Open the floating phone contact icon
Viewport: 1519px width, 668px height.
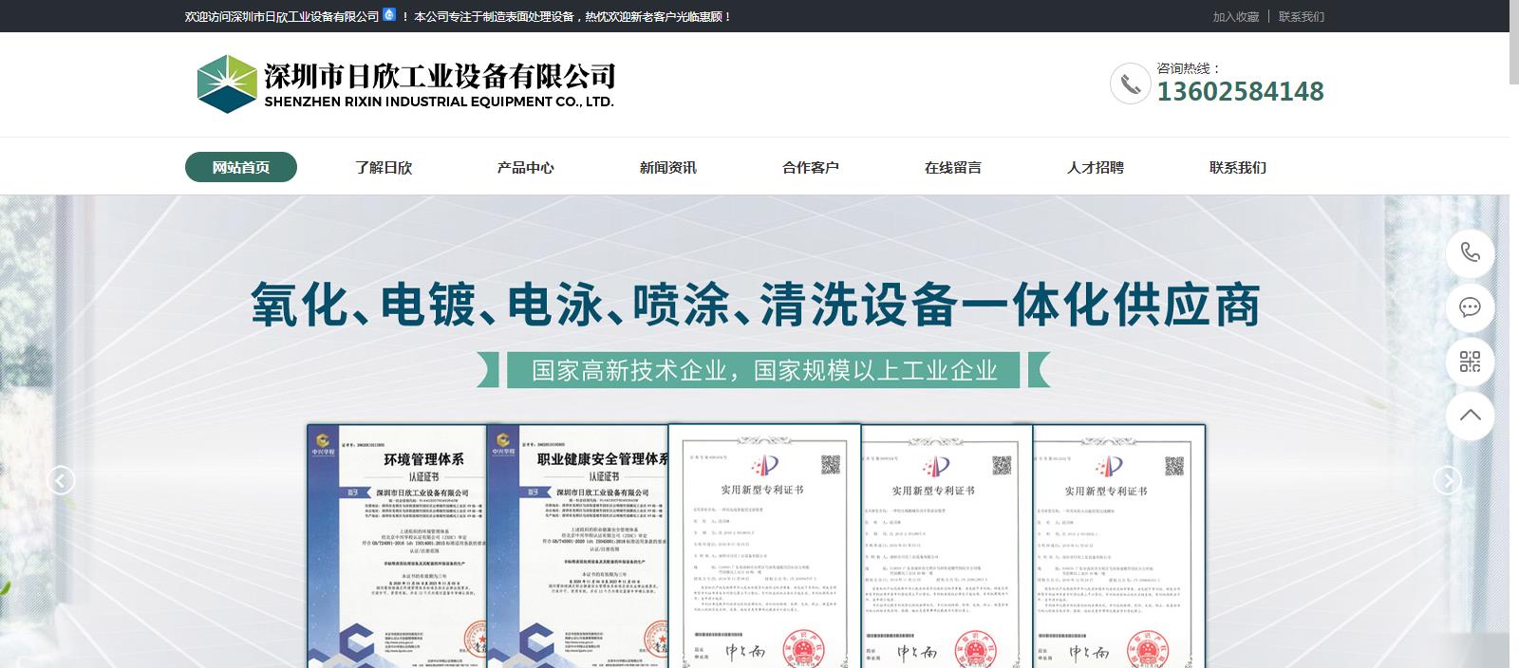pos(1470,252)
